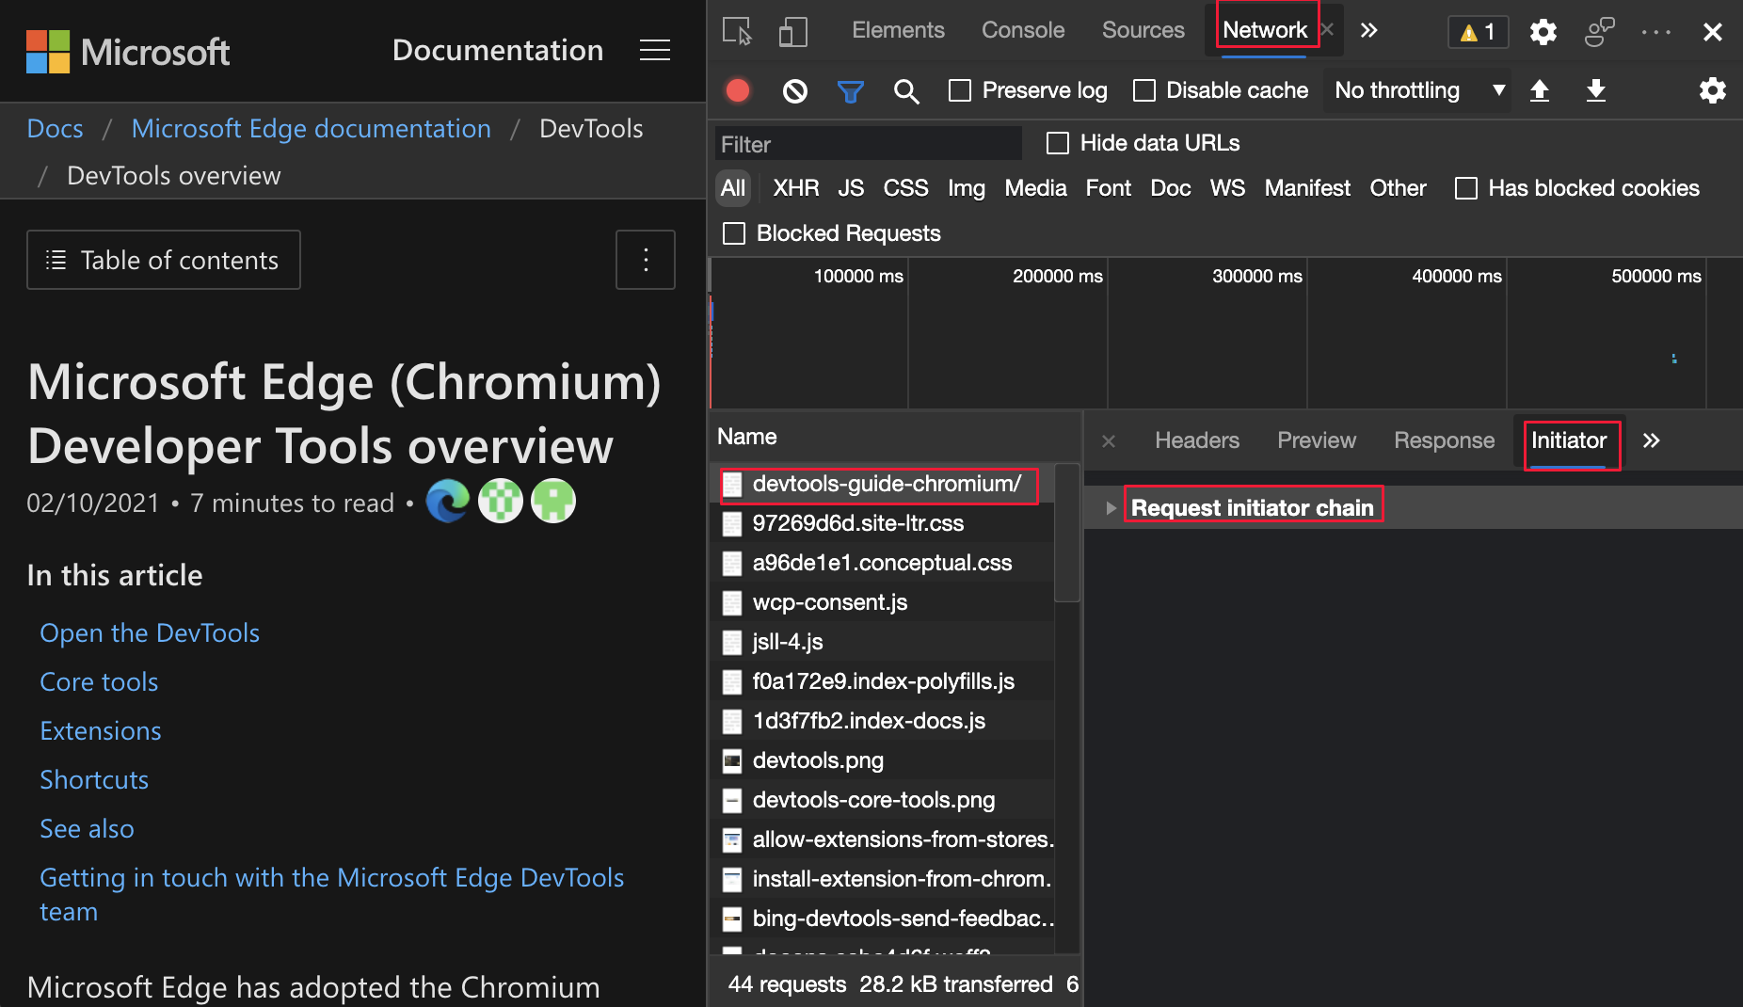Open the Microsoft Edge documentation breadcrumb
This screenshot has height=1007, width=1743.
311,128
